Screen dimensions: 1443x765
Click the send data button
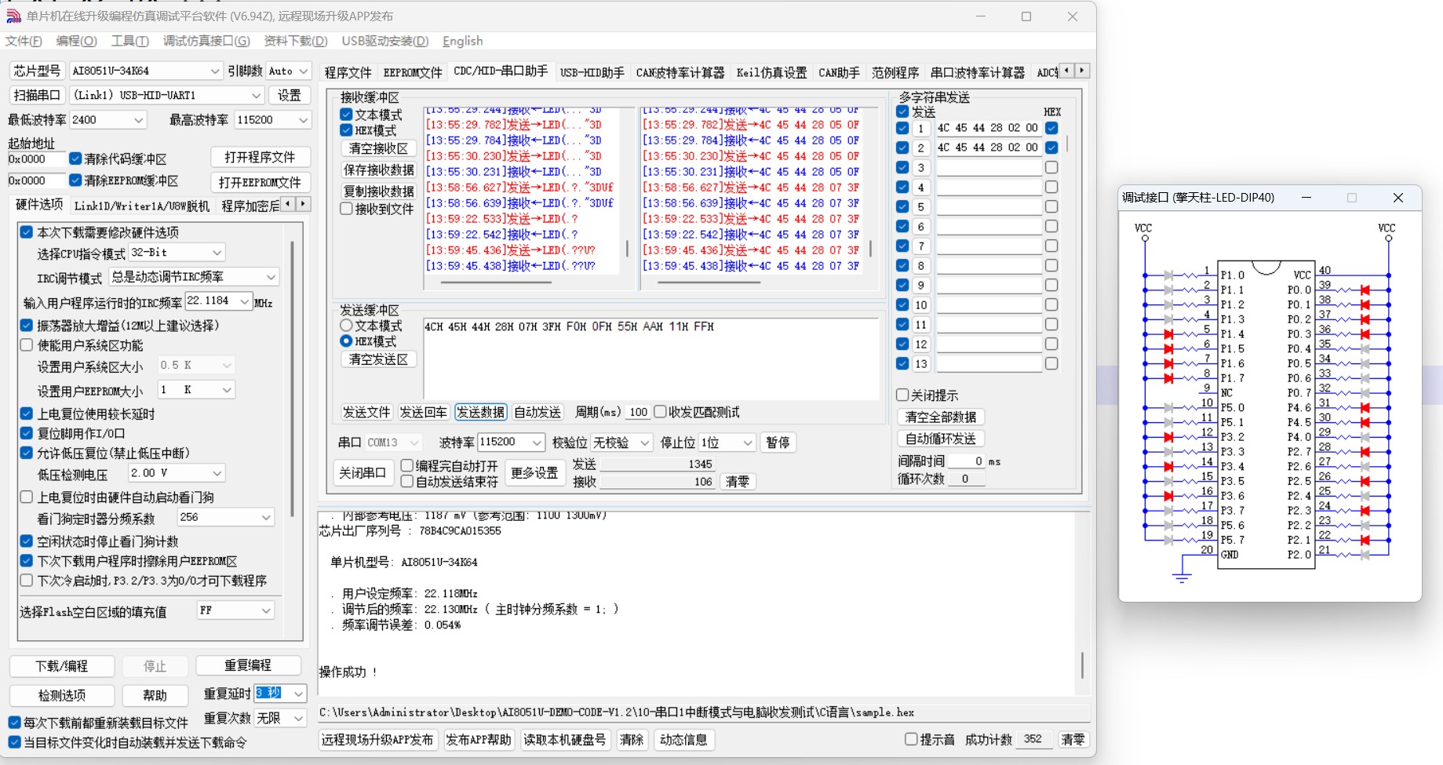pyautogui.click(x=480, y=412)
